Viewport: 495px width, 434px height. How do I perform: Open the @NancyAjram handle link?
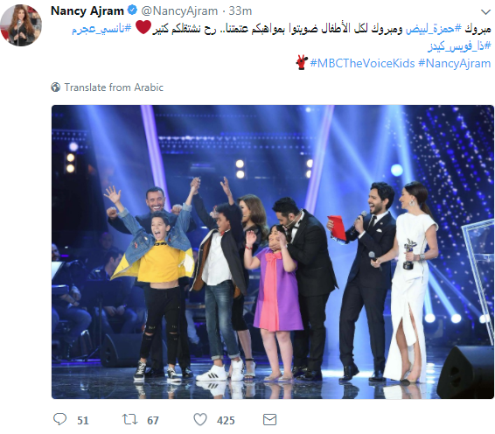[x=179, y=11]
